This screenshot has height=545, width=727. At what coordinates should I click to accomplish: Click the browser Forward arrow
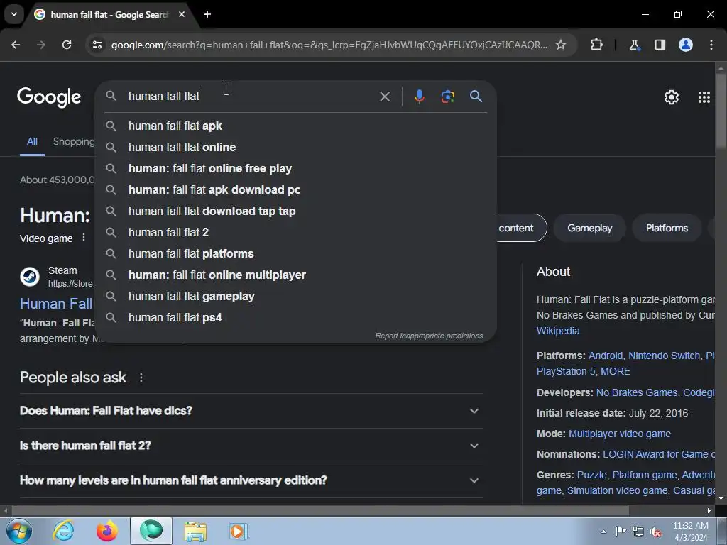(x=41, y=45)
